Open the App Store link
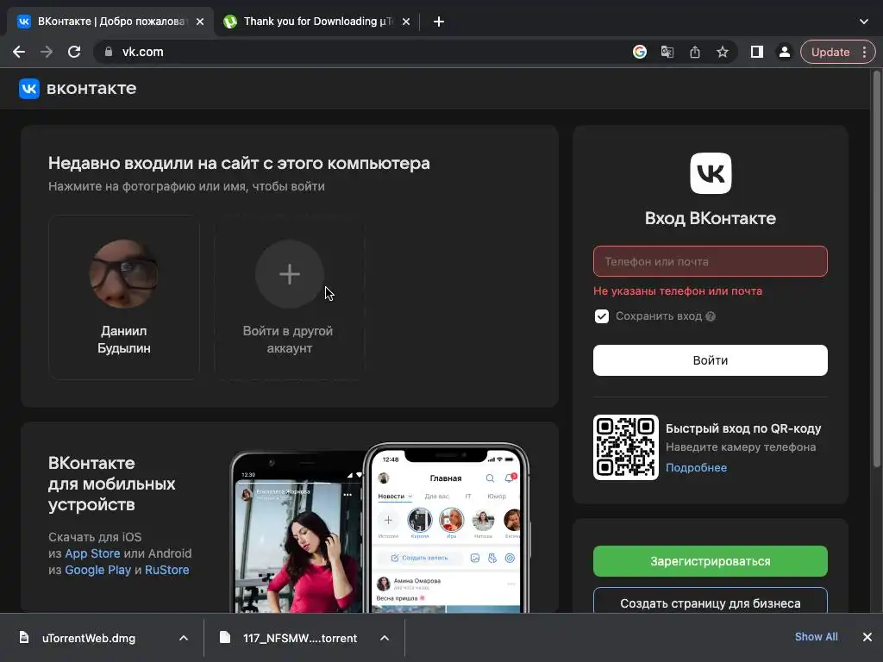Screen dimensions: 883x662 click(92, 553)
